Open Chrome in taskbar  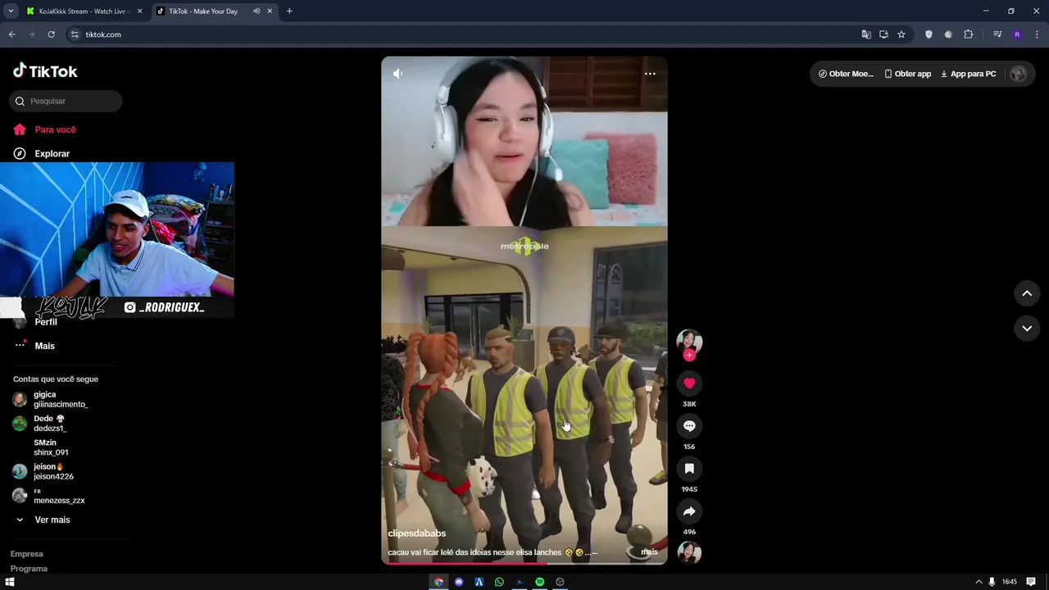point(438,582)
